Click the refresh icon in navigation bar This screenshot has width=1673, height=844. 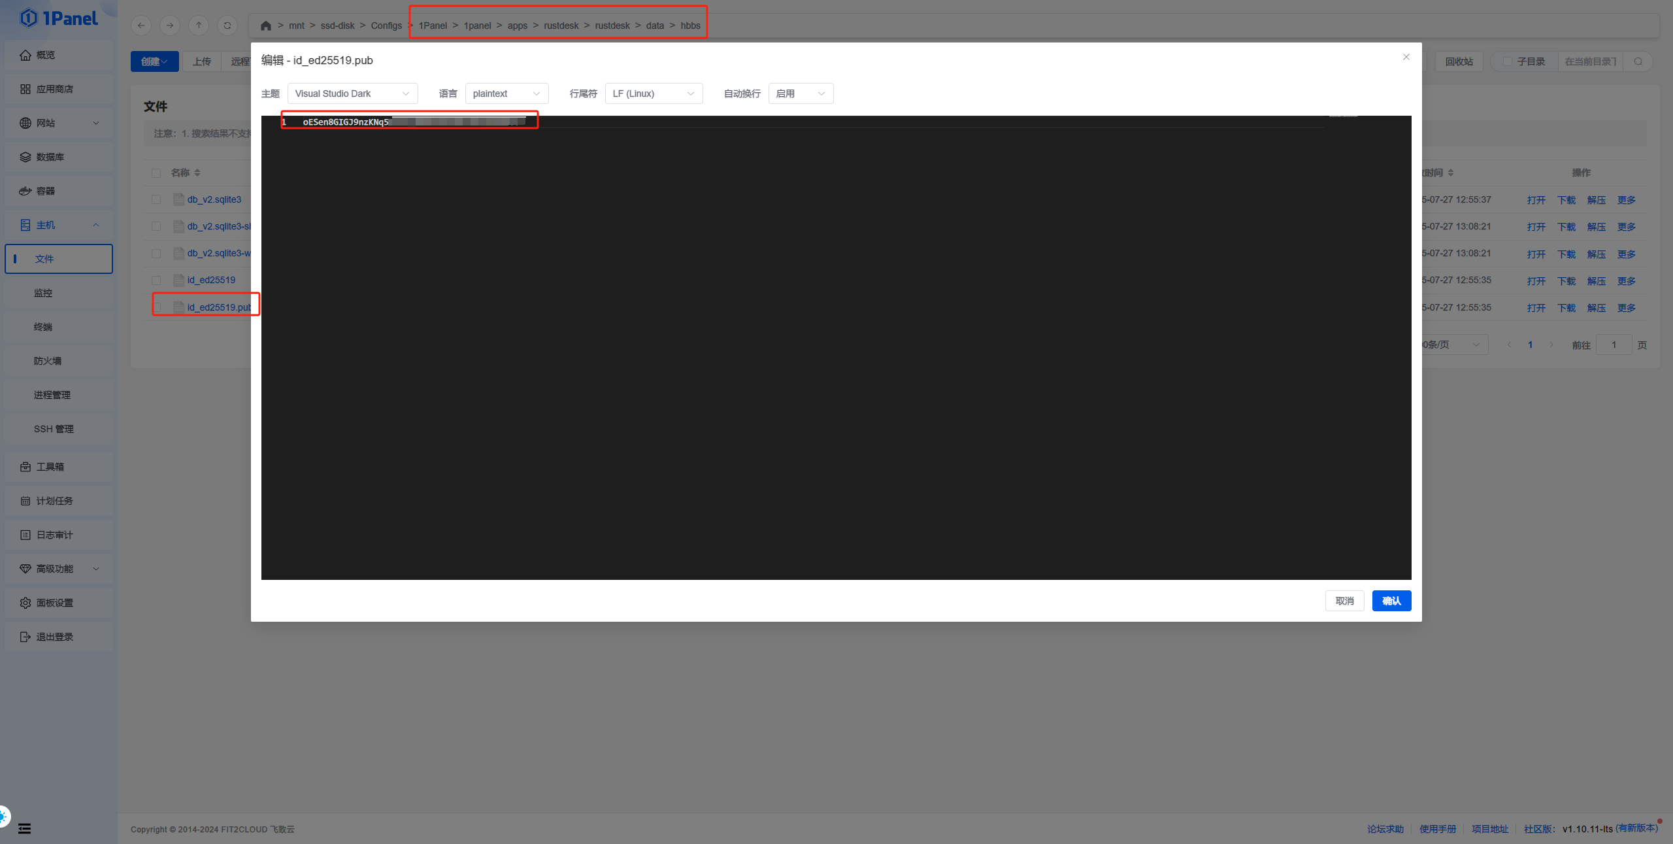tap(227, 25)
